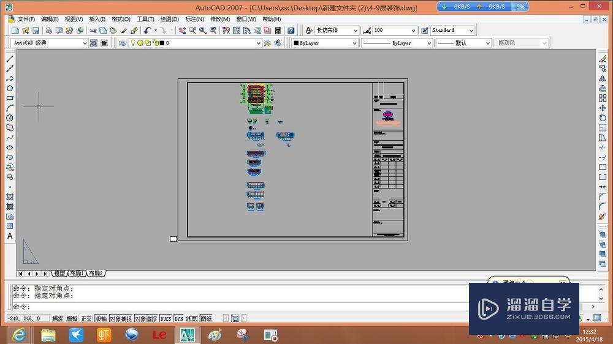Select the Multiline Text 'A' tool

tap(10, 236)
